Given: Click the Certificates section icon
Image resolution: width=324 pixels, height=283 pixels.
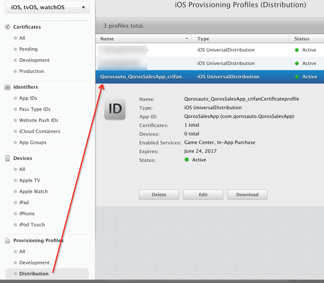Looking at the screenshot, I should [7, 27].
